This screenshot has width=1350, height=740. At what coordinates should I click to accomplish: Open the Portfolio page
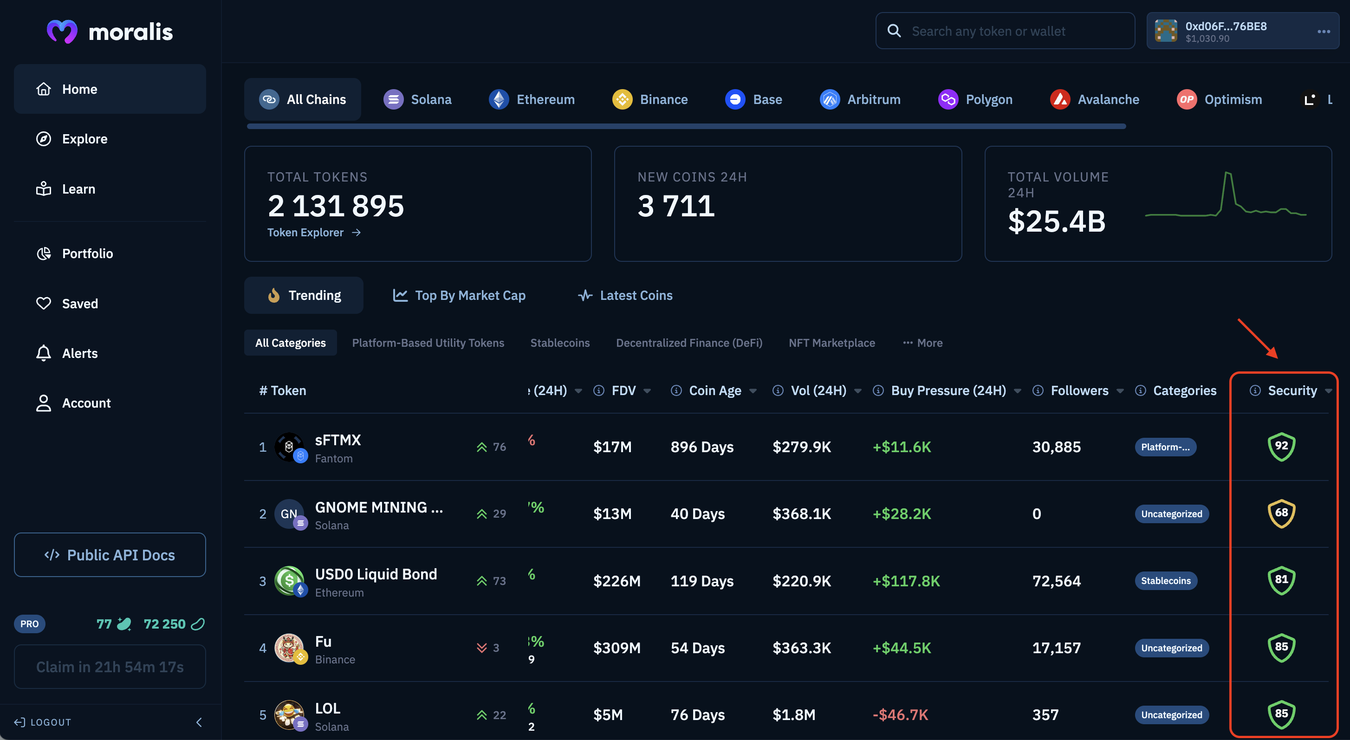tap(110, 253)
